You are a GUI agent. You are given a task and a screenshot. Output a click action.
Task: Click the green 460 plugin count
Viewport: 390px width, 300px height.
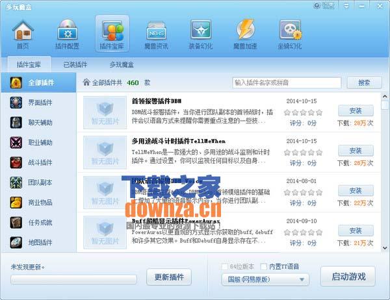133,82
